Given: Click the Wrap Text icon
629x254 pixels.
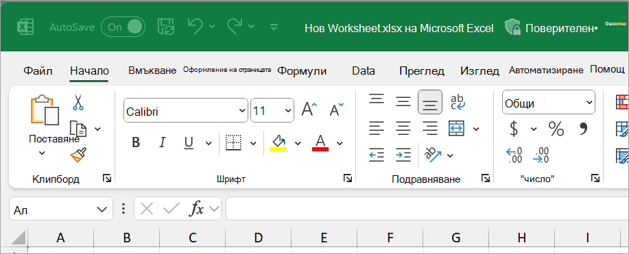Looking at the screenshot, I should click(x=458, y=101).
